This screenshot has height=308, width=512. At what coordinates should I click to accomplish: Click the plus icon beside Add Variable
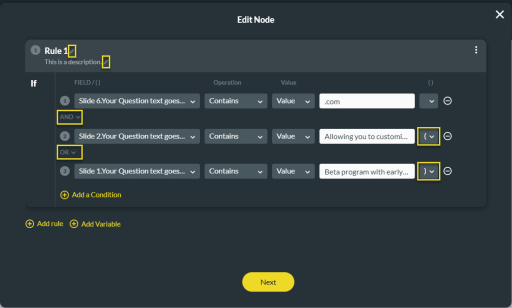(x=74, y=224)
